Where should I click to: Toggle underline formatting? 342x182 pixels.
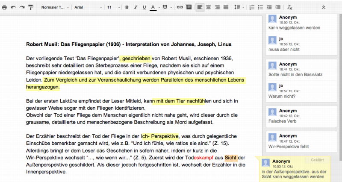(x=144, y=7)
